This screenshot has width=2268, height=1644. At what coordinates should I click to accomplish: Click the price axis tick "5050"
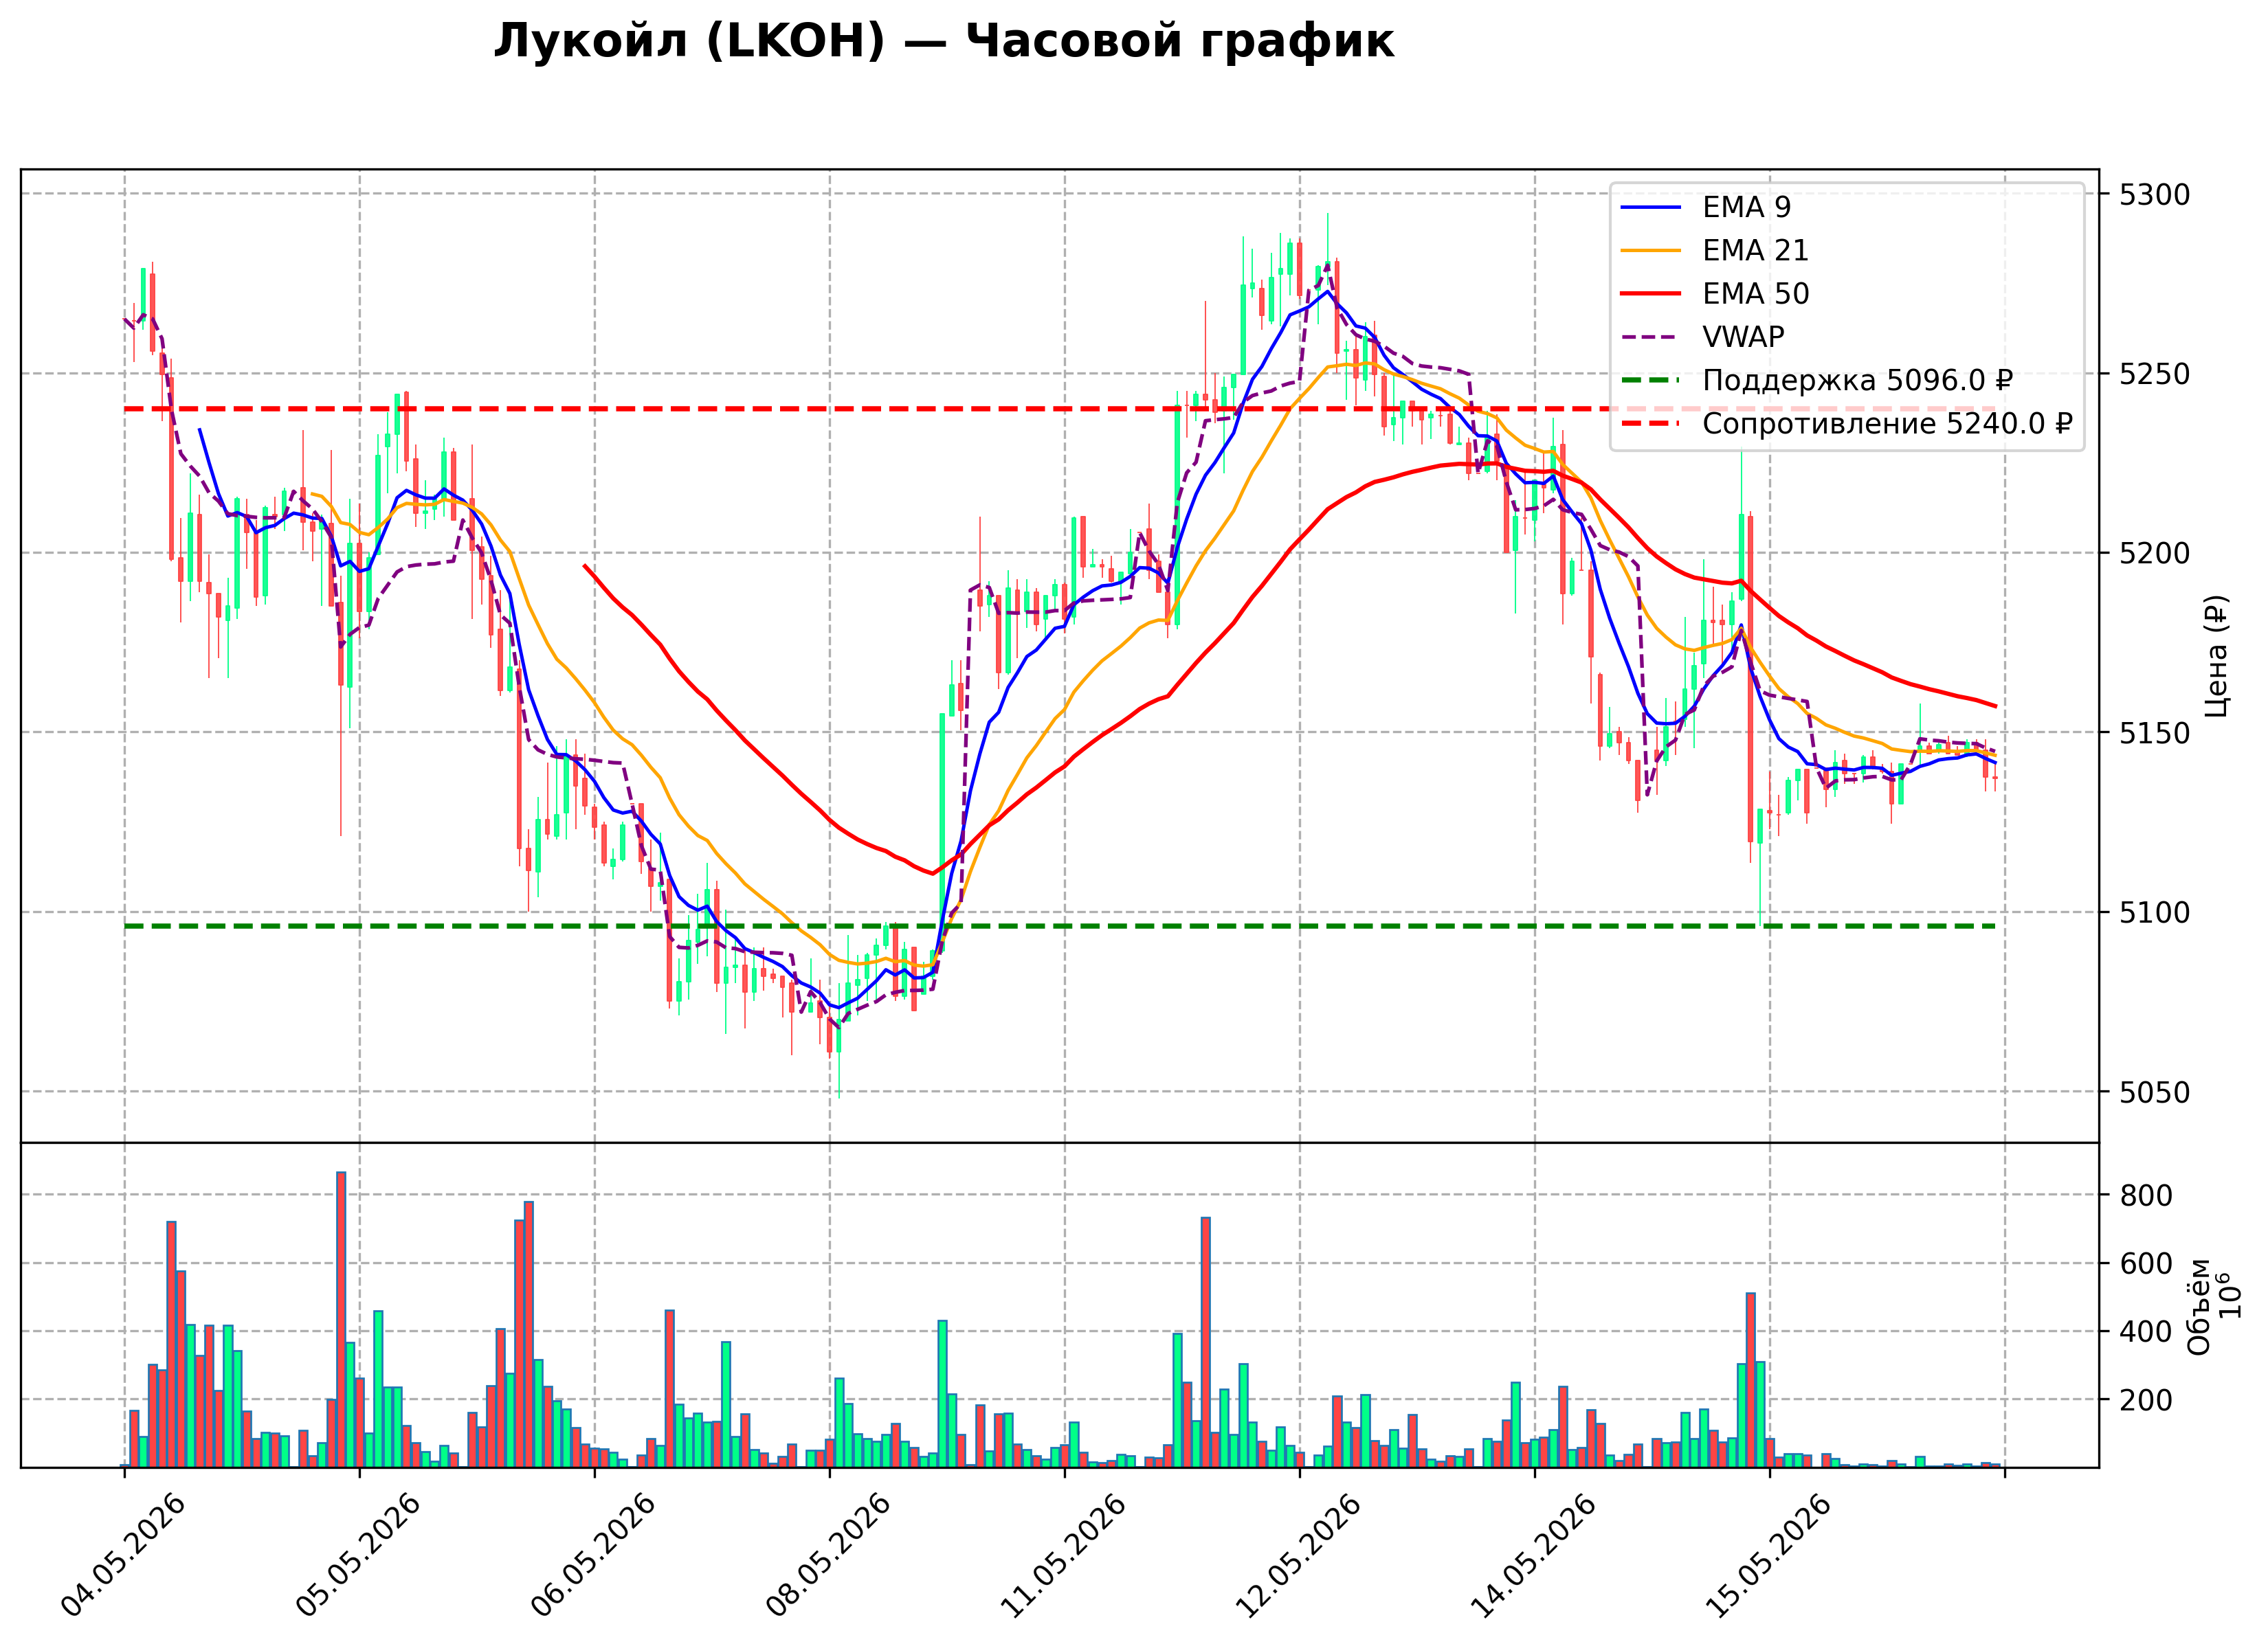click(x=2154, y=1092)
